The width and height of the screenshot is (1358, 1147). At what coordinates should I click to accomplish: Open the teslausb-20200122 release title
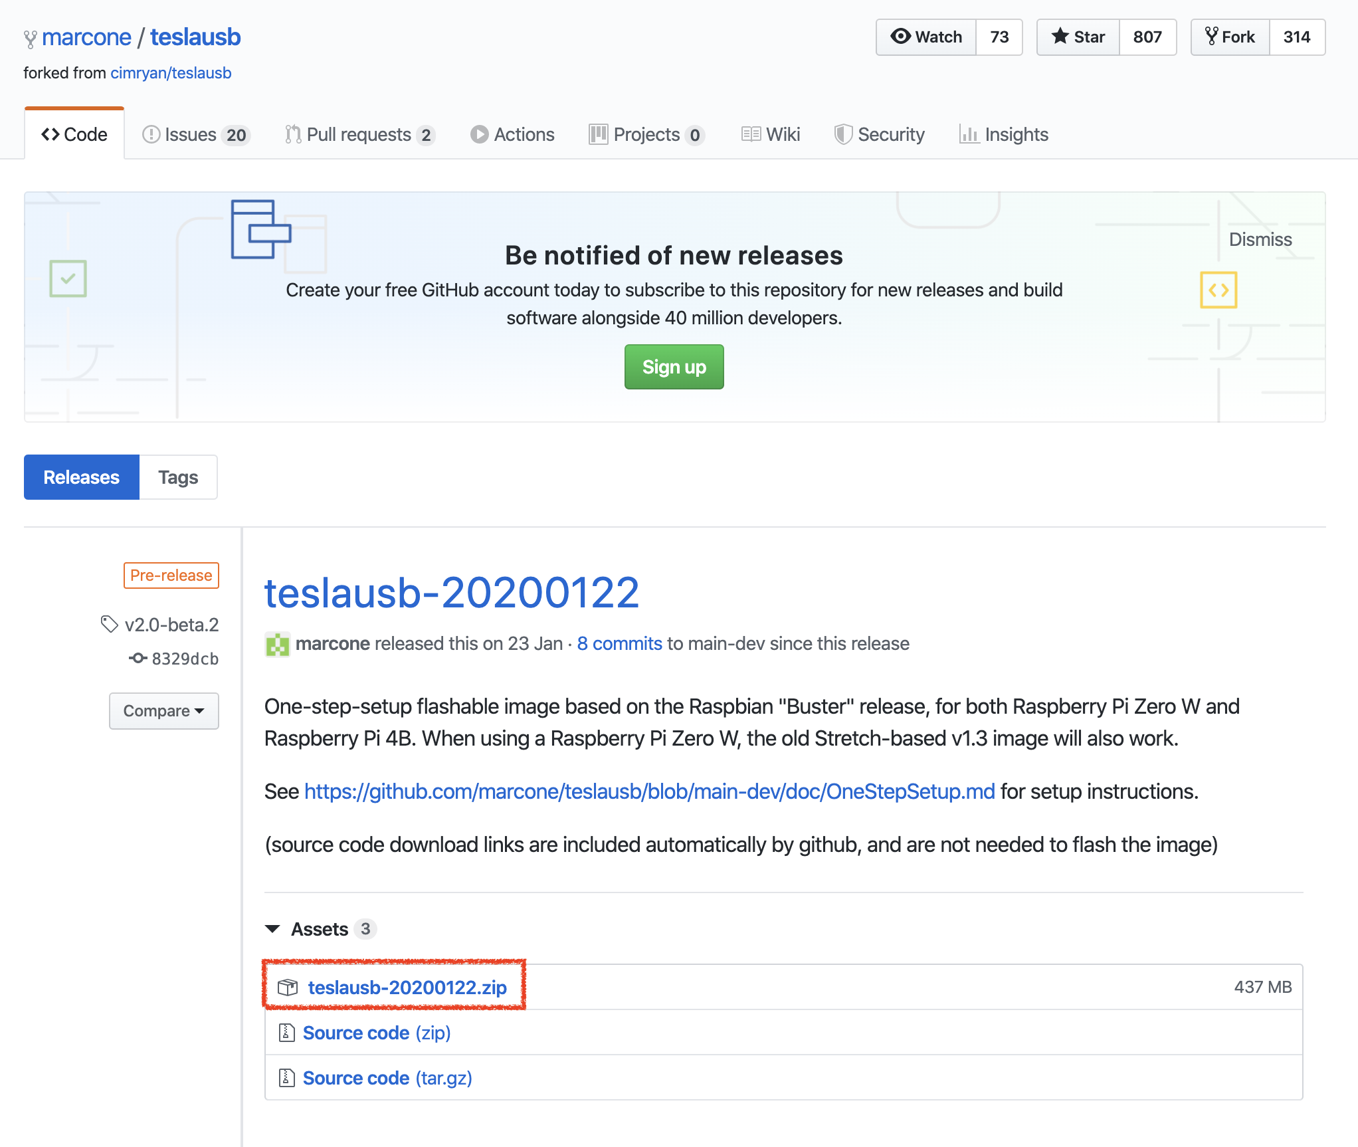[x=452, y=593]
